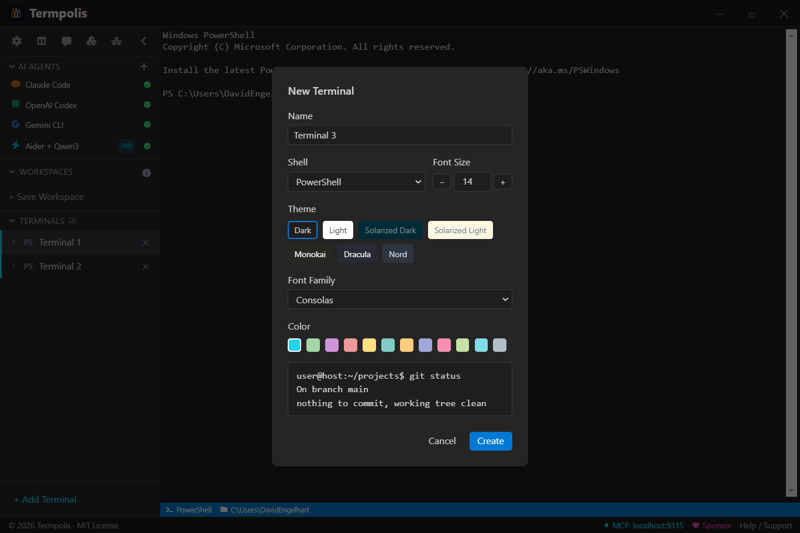The height and width of the screenshot is (533, 800).
Task: Select Terminal 1 in the sidebar
Action: 60,242
